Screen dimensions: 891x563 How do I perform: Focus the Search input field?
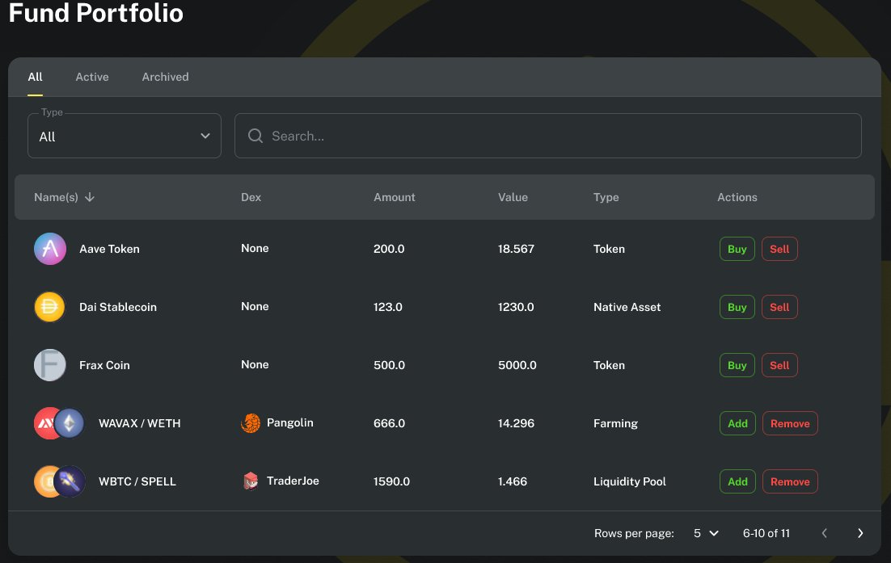click(548, 136)
